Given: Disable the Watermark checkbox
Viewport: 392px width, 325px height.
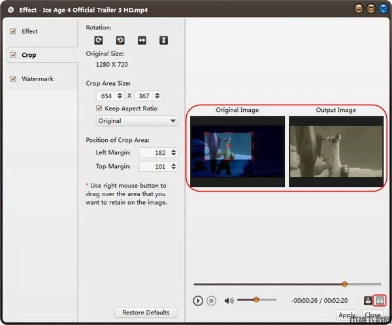Looking at the screenshot, I should pyautogui.click(x=13, y=79).
